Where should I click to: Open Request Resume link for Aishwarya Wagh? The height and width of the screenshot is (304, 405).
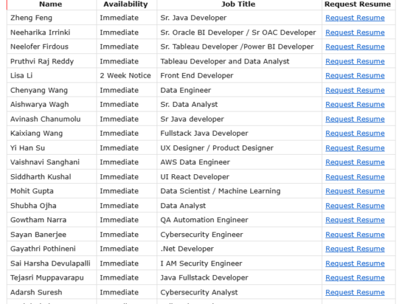[355, 105]
